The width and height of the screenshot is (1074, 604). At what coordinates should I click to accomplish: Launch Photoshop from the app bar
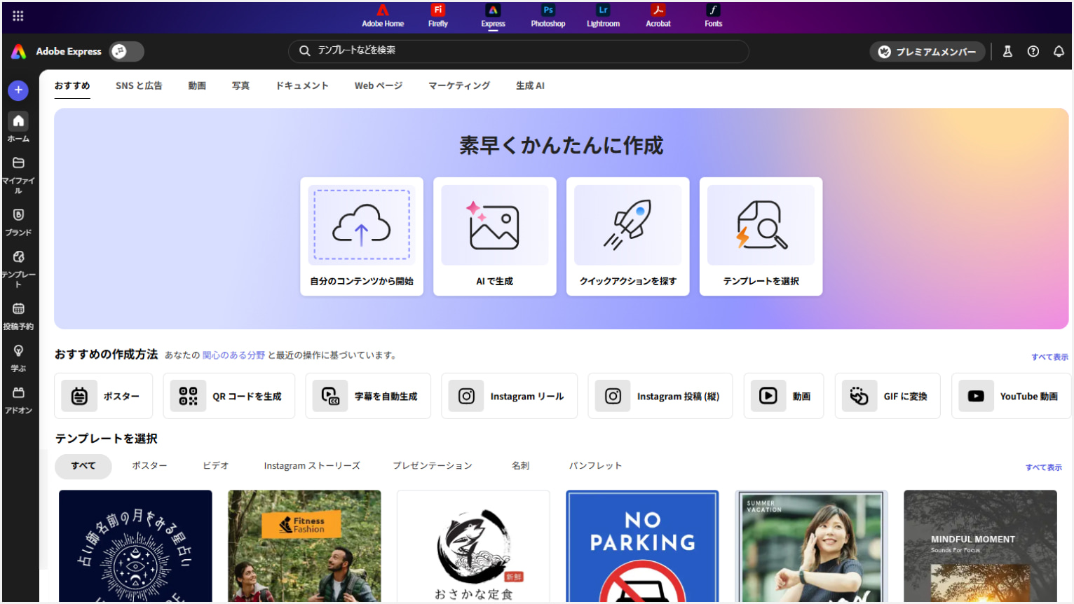pyautogui.click(x=547, y=15)
